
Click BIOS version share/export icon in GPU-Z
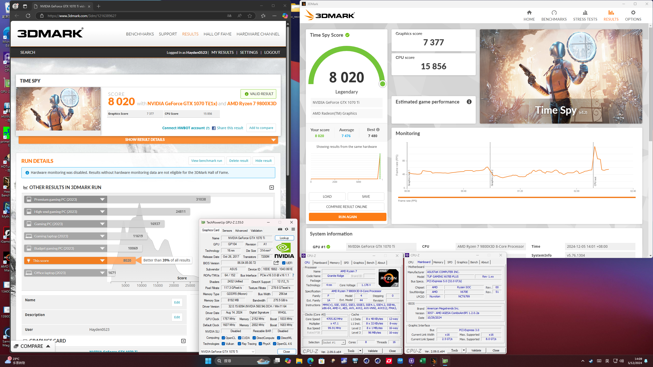(x=276, y=263)
